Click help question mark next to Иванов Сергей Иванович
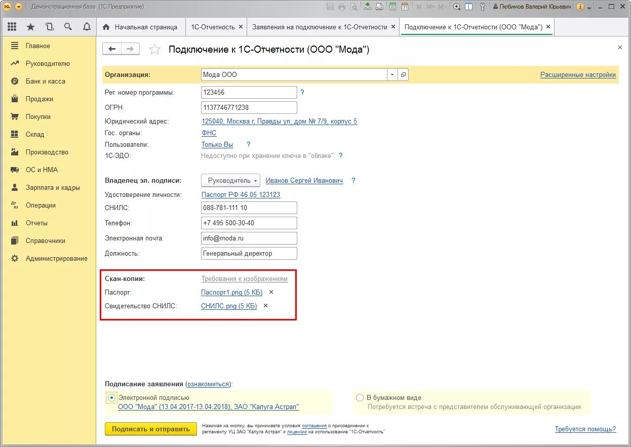The height and width of the screenshot is (447, 631). (353, 180)
